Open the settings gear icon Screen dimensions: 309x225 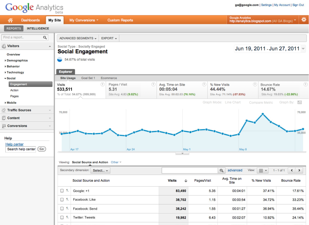[304, 20]
